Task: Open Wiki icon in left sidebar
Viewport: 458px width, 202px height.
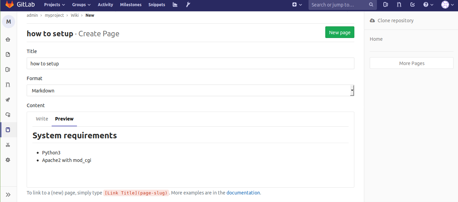Action: [x=8, y=130]
